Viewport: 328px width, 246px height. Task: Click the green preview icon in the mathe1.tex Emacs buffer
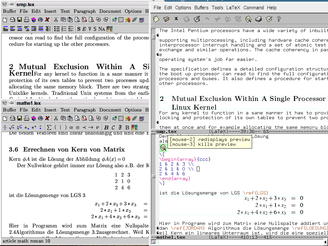click(163, 148)
